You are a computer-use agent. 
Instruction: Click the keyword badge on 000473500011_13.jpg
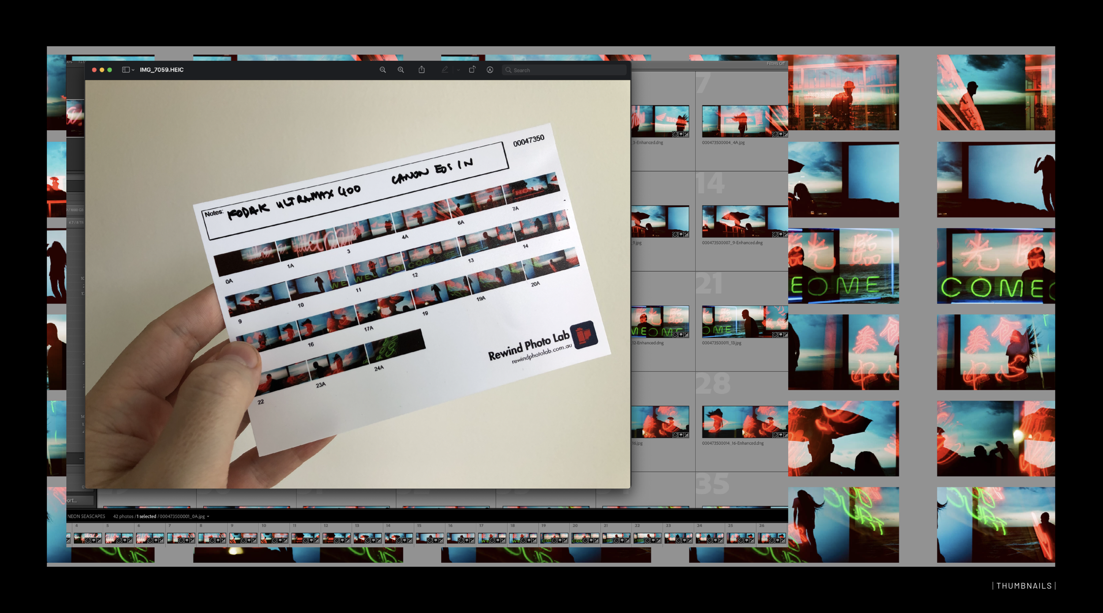[x=775, y=335]
